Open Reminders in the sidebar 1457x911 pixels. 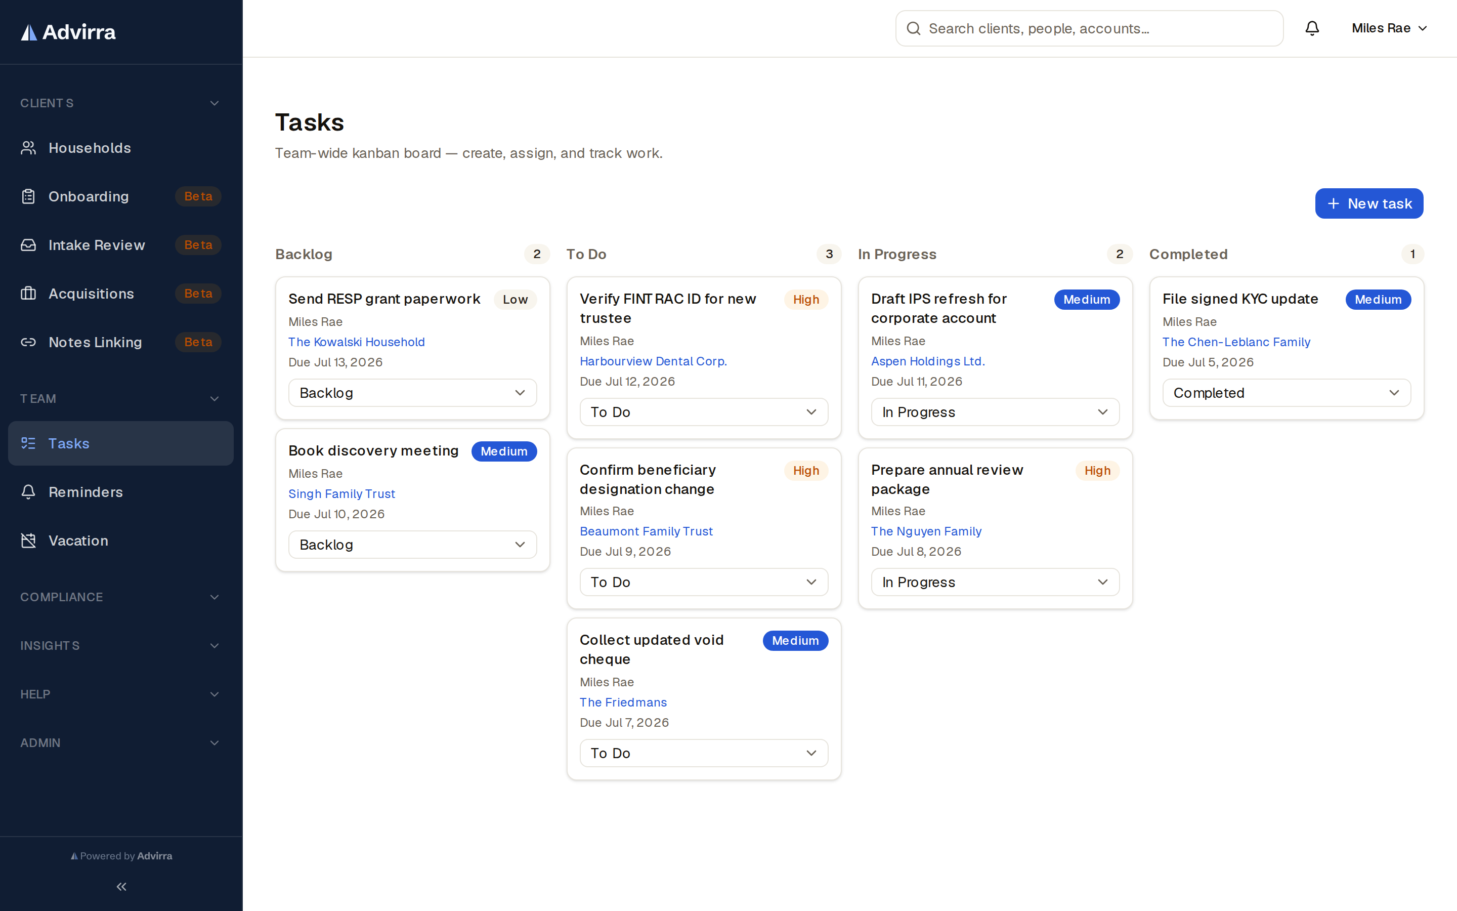[x=121, y=492]
